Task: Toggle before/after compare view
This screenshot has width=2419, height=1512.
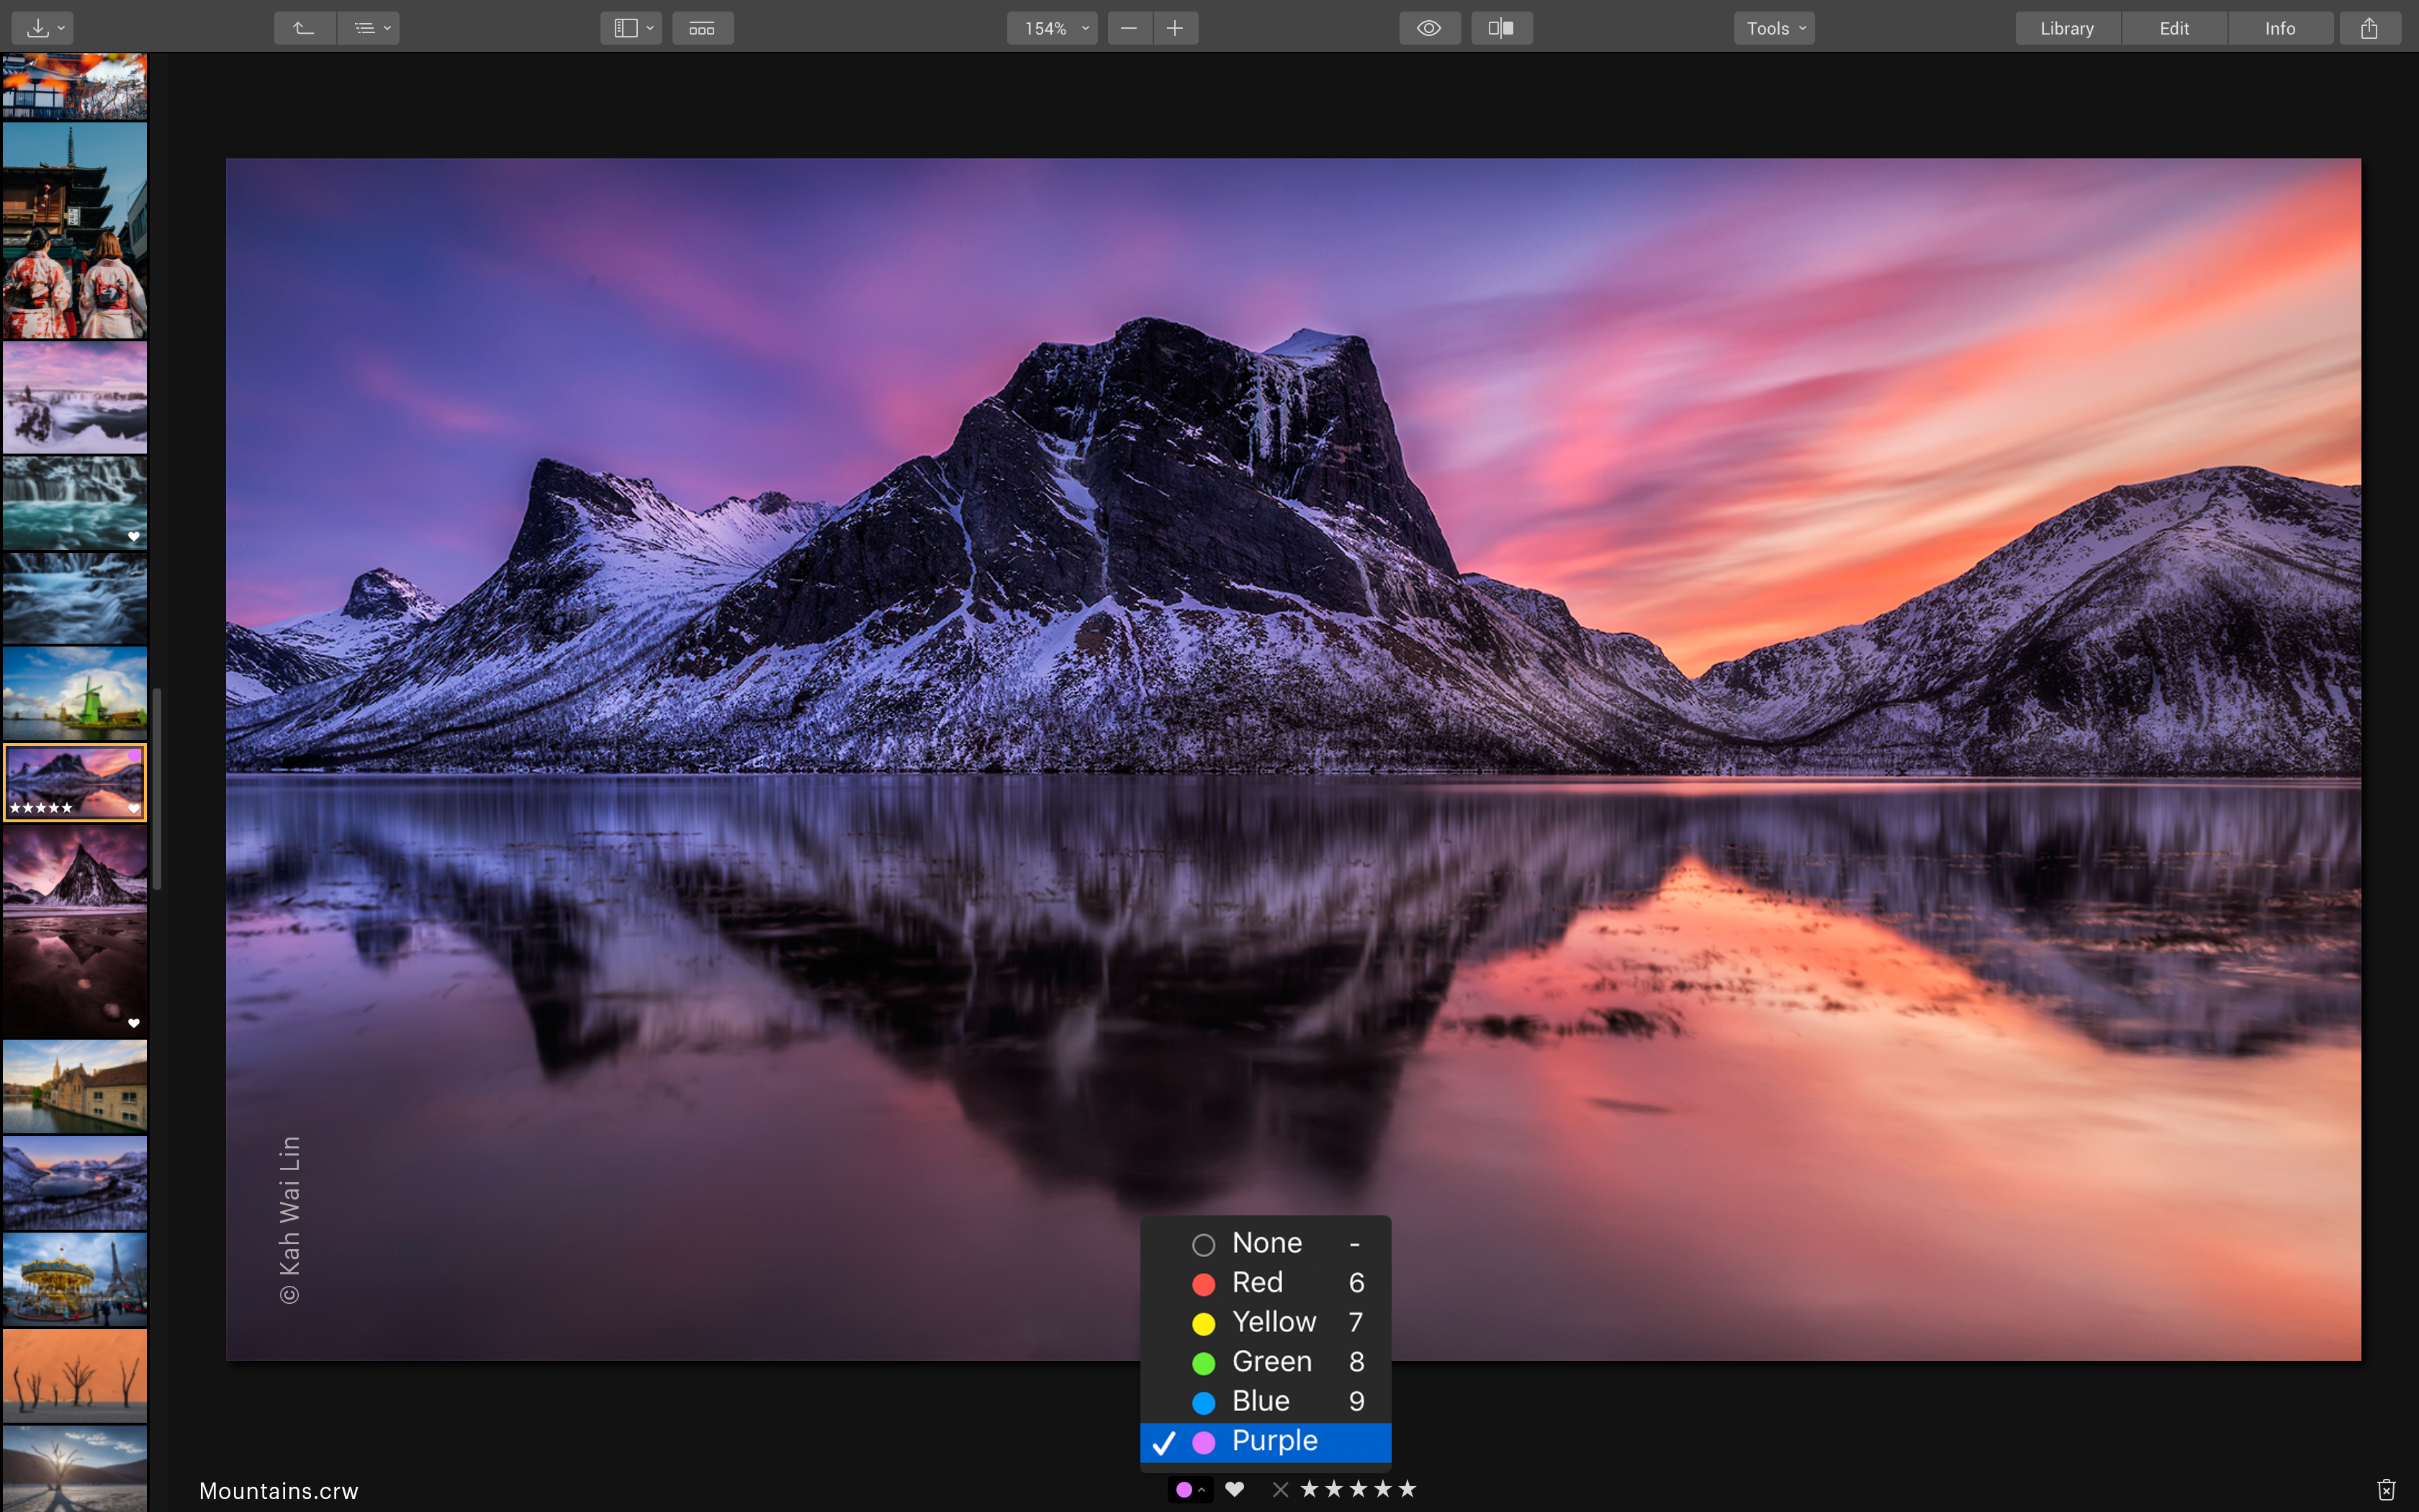Action: coord(1500,28)
